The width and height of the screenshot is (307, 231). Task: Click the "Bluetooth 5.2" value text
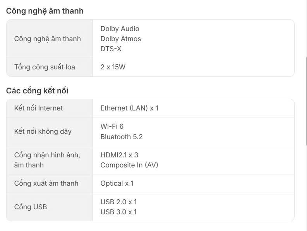[x=122, y=136]
